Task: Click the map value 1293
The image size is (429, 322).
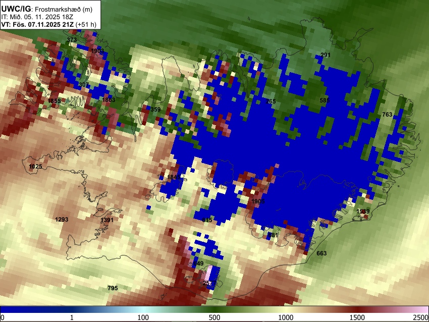Action: click(x=62, y=220)
